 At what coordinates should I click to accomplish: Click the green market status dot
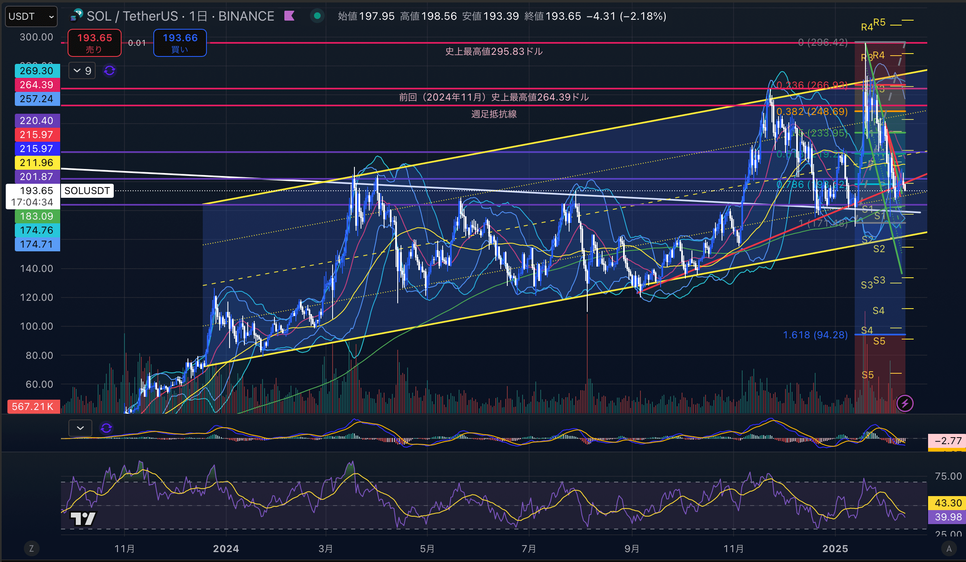point(317,16)
